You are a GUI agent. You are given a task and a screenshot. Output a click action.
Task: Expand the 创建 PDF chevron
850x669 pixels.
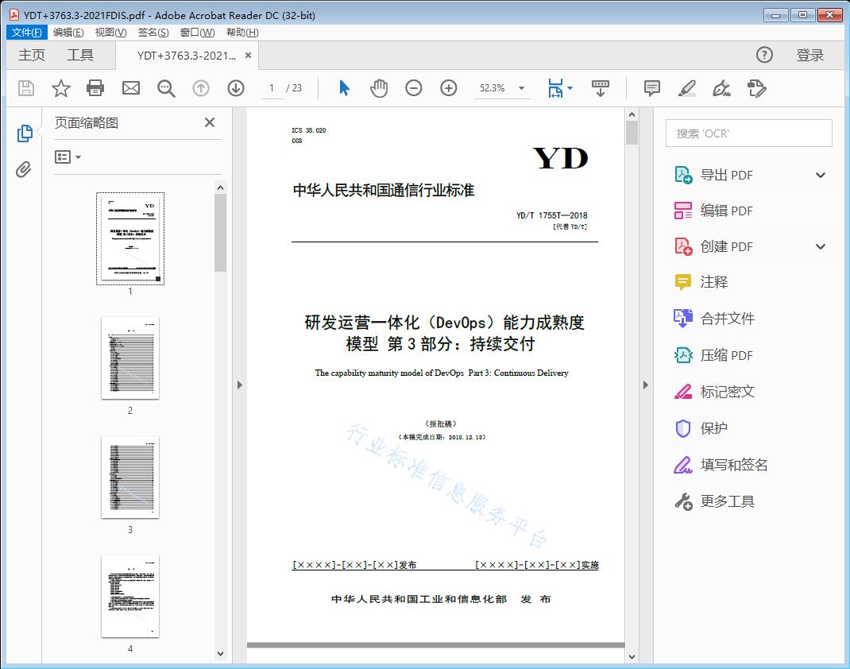coord(820,246)
